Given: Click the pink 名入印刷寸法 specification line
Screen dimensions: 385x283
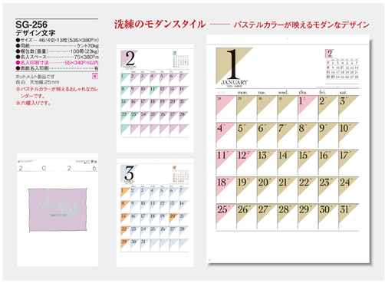Looking at the screenshot, I should tap(57, 62).
